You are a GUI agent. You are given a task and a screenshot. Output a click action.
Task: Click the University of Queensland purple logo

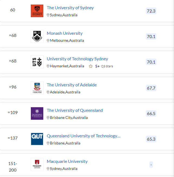[x=37, y=113]
